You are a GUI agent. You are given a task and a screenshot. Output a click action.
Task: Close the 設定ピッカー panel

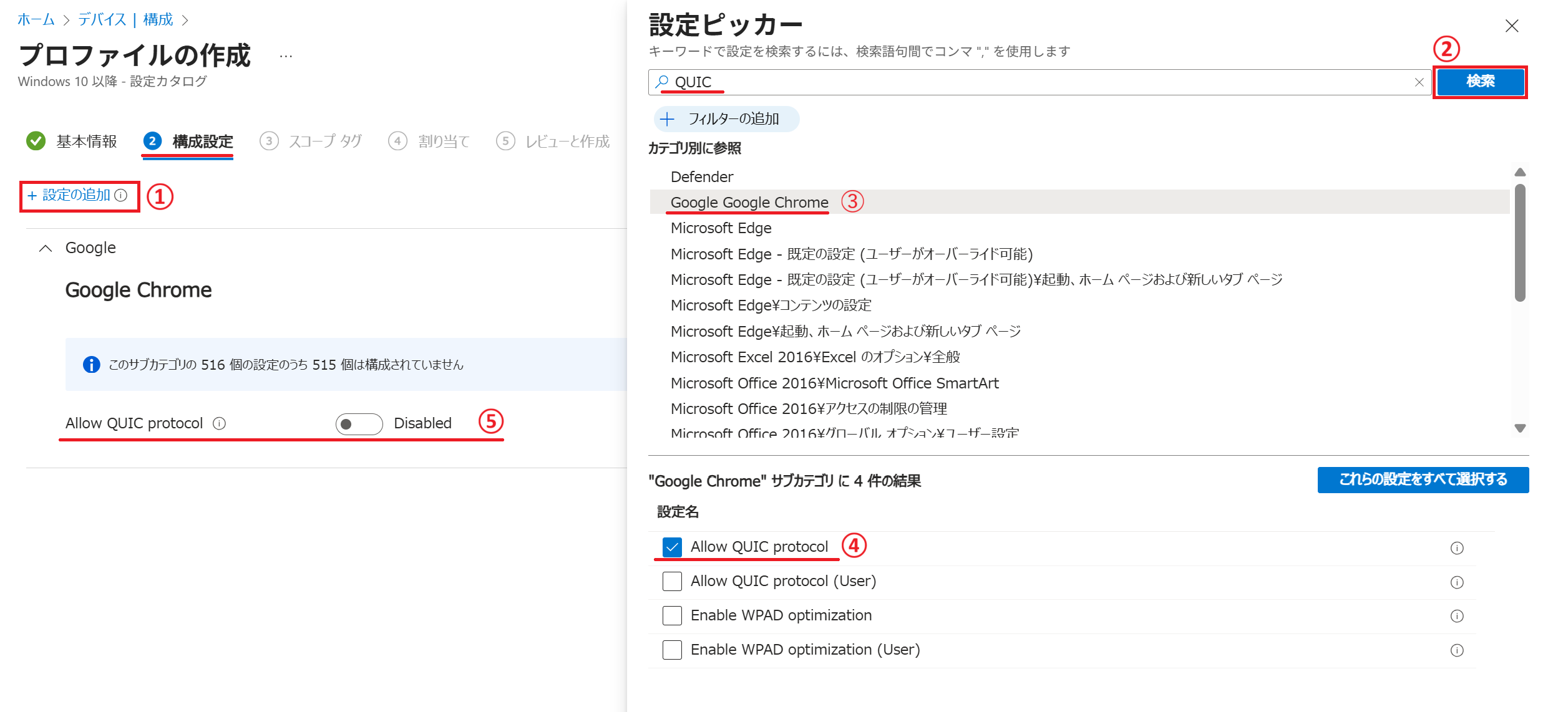[x=1511, y=26]
